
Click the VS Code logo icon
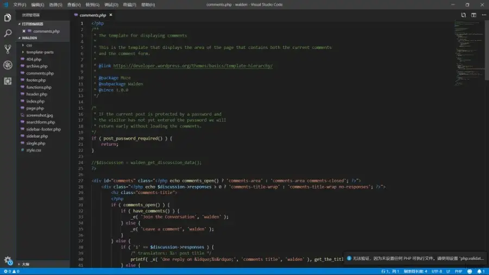pyautogui.click(x=5, y=4)
